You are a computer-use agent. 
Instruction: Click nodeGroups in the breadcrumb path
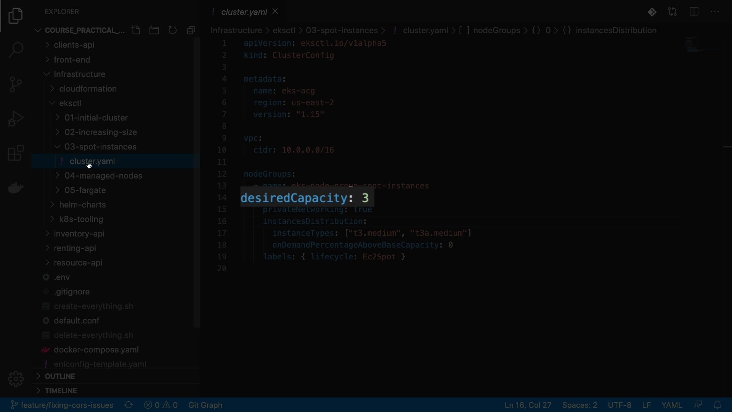496,31
